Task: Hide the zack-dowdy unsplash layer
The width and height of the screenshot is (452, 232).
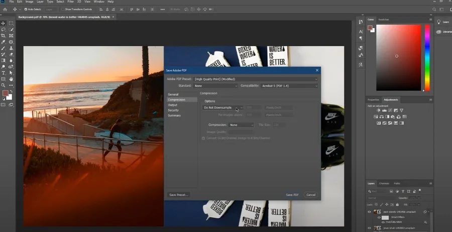Action: [x=369, y=212]
